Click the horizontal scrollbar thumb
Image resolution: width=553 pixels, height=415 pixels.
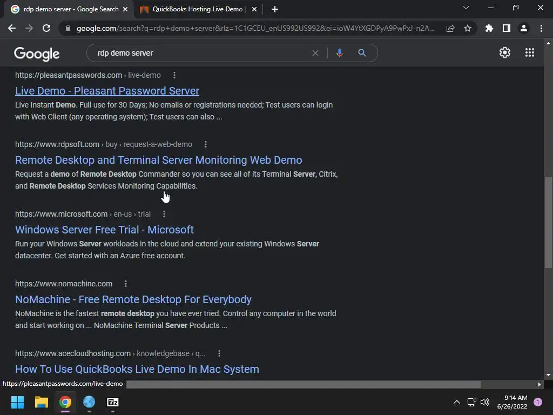(304, 384)
